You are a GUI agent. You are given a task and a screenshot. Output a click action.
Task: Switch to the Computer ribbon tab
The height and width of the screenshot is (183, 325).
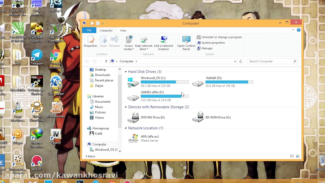pos(106,30)
